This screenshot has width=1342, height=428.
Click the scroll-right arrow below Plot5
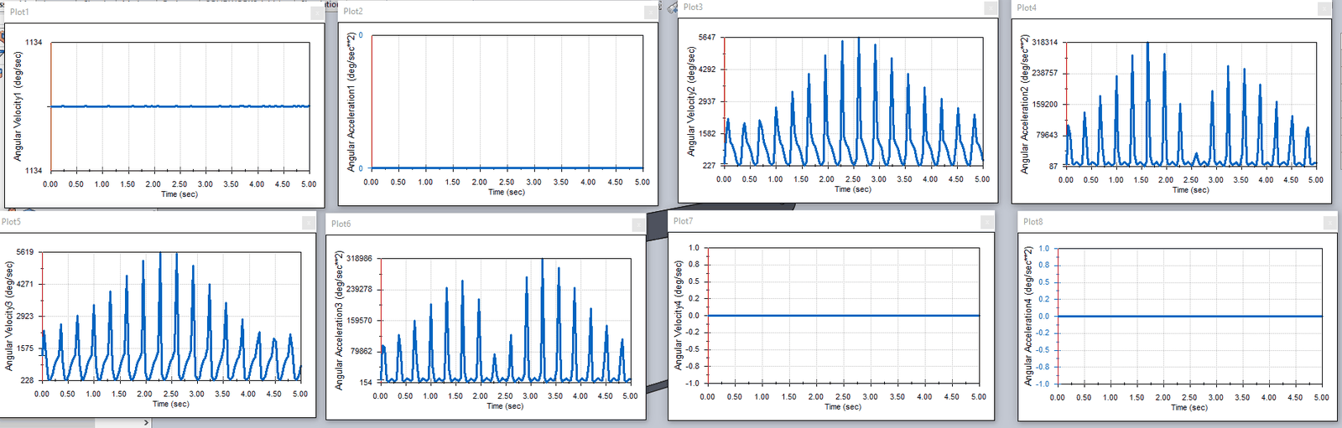pos(146,423)
